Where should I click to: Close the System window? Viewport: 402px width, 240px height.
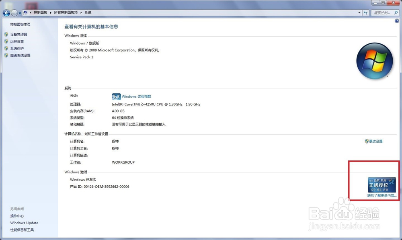pos(393,3)
